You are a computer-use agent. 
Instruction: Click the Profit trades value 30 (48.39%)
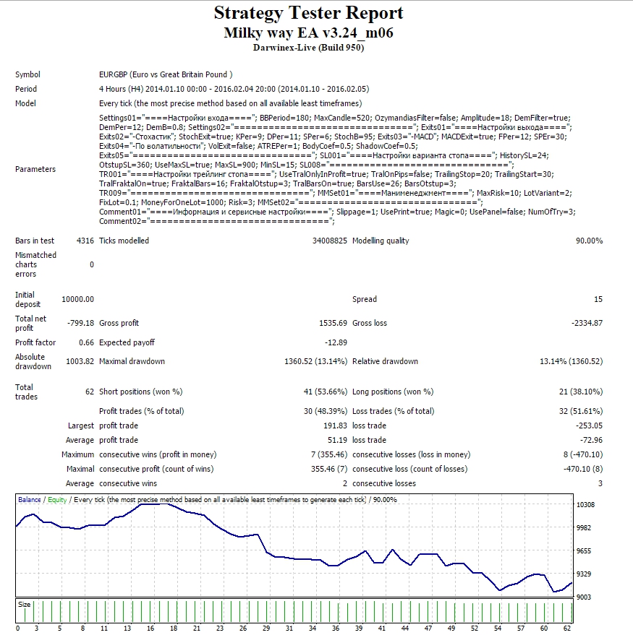(x=326, y=411)
